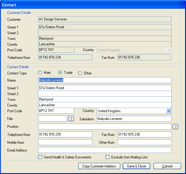Click the customer County field Lancashire
186x174 pixels.
tap(105, 44)
